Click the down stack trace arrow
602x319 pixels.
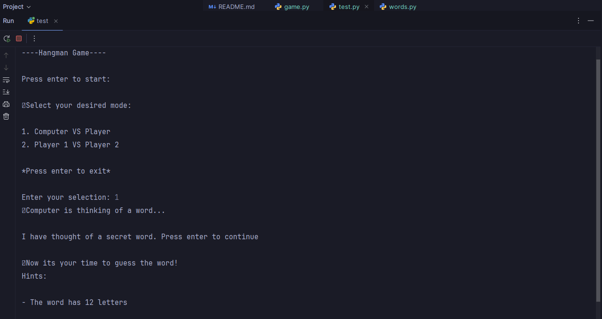[x=6, y=68]
